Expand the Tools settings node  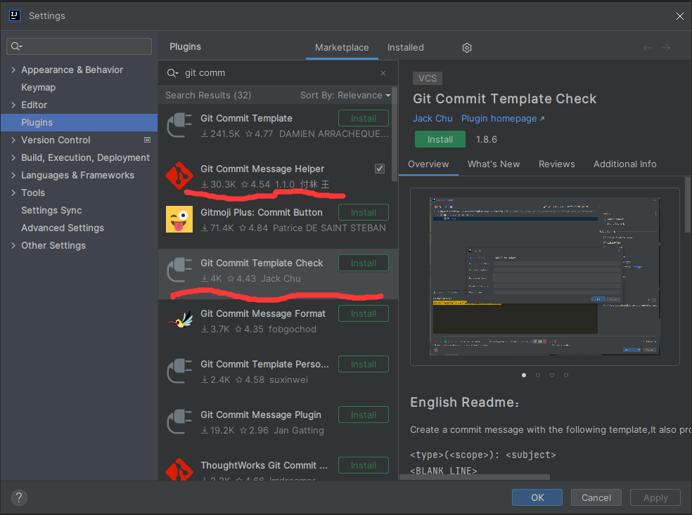(13, 193)
